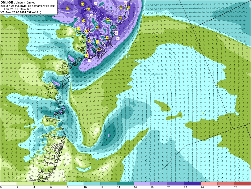Image resolution: width=251 pixels, height=189 pixels.
Task: Click the '12' tick label on the color scale
Action: (x=102, y=187)
